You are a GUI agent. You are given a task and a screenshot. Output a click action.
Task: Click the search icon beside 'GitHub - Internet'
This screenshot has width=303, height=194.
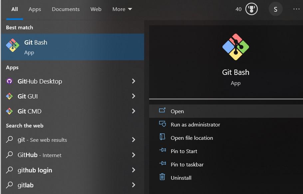tap(9, 155)
